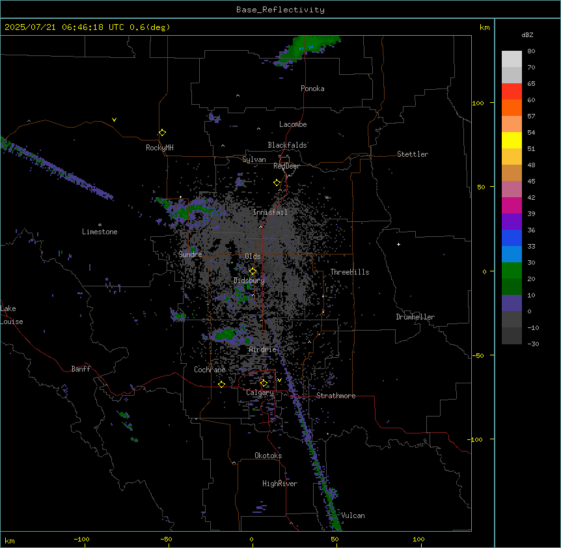This screenshot has height=548, width=561.
Task: Pick the white 70-80 dBZ legend swatch
Action: (x=512, y=59)
